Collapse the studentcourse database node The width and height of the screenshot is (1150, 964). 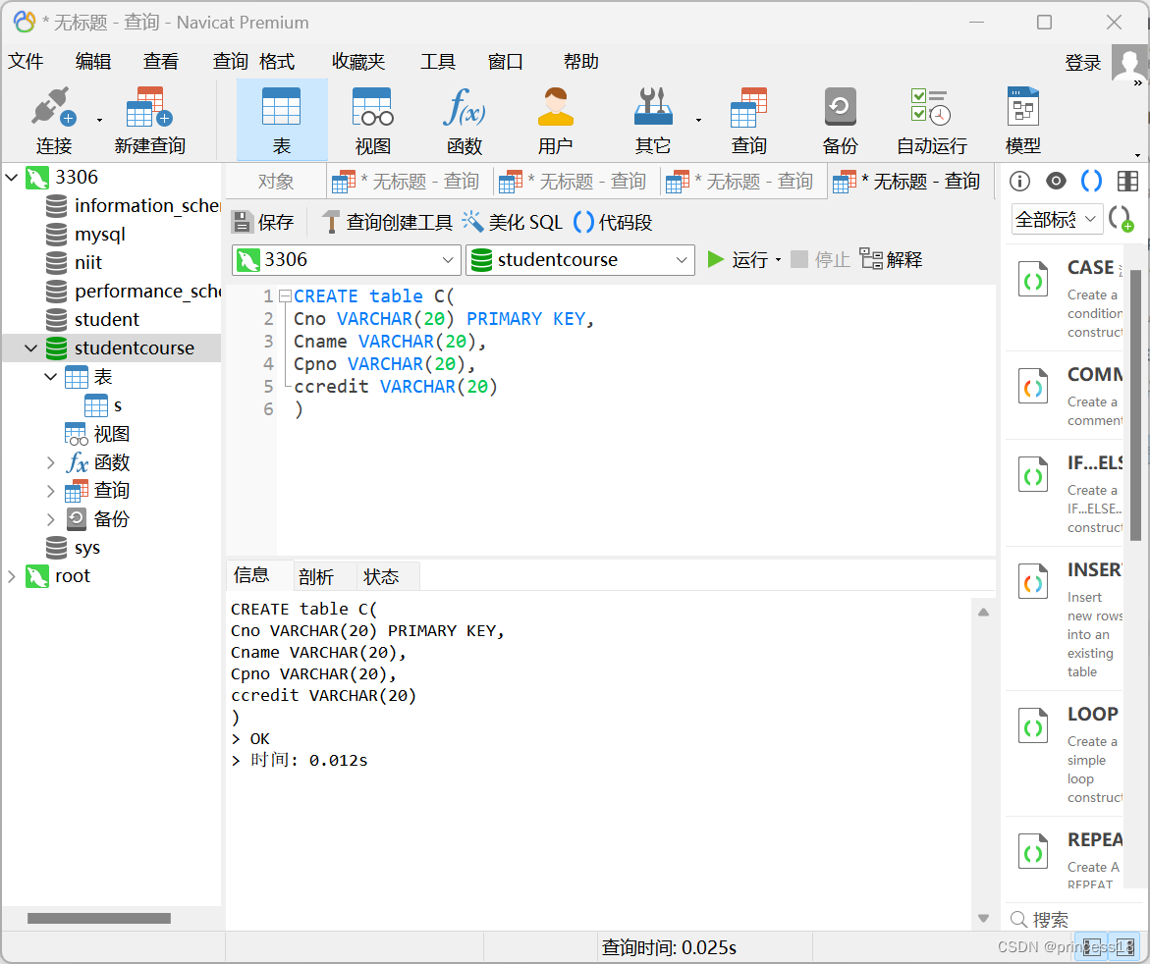[x=30, y=348]
